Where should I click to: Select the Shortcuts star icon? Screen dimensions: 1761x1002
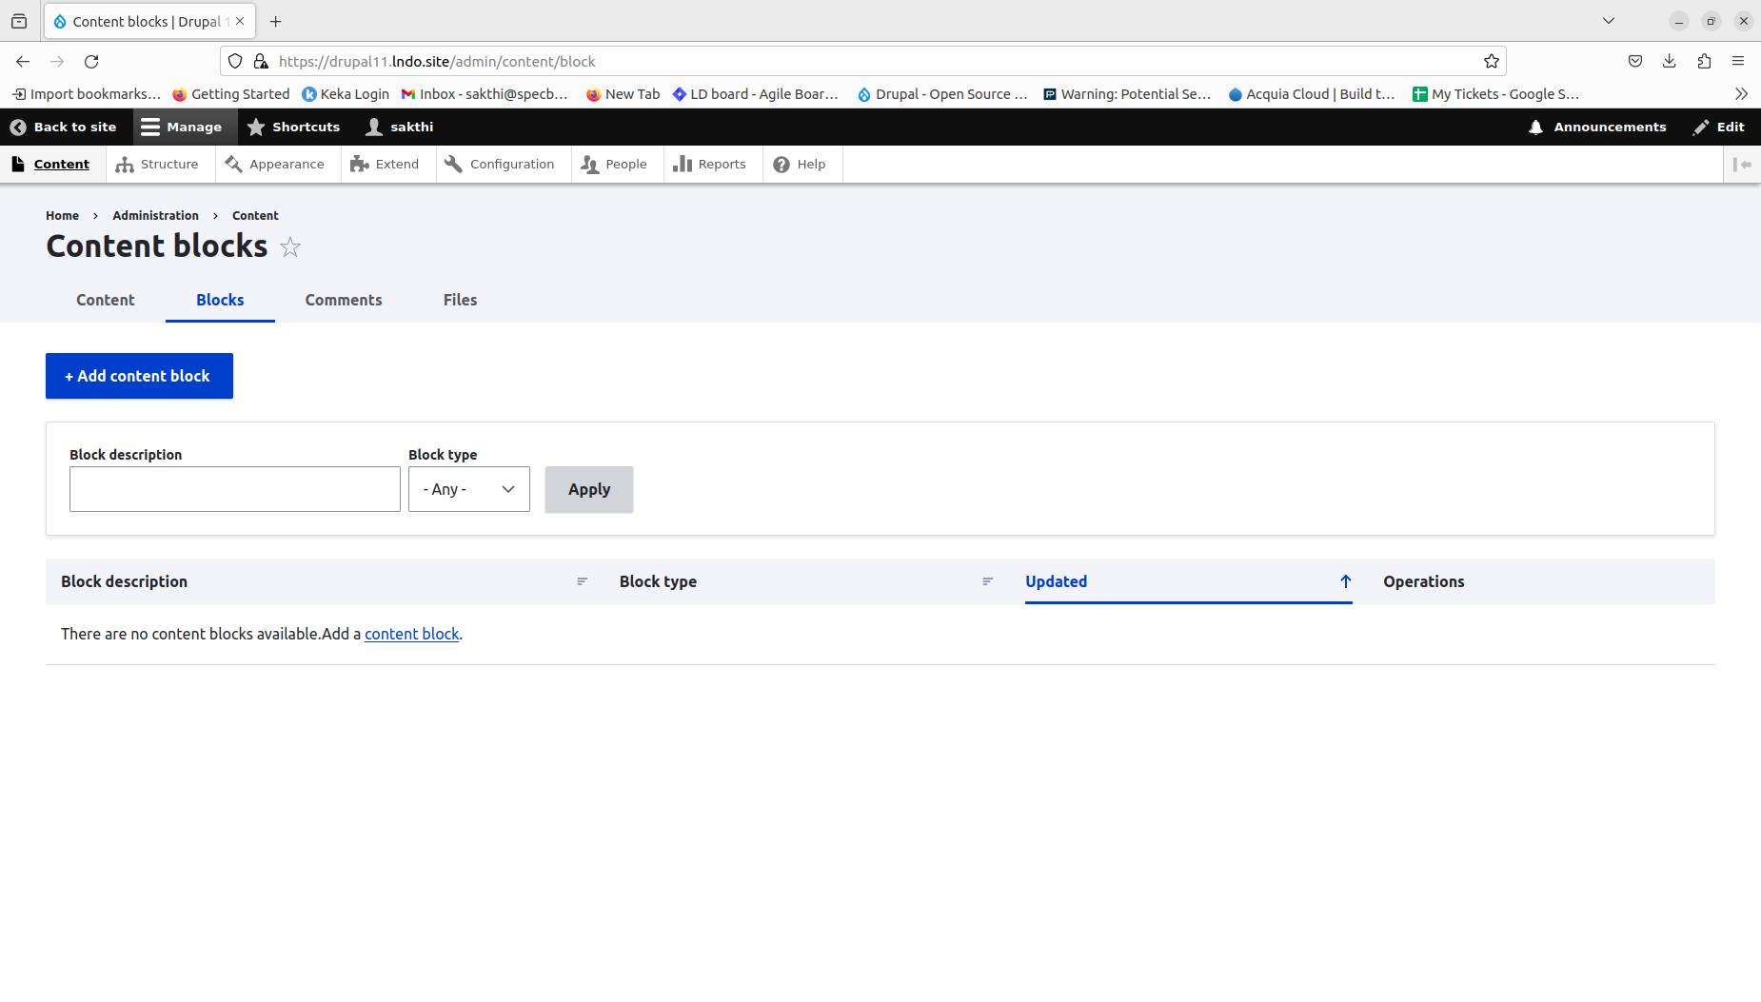pos(255,126)
